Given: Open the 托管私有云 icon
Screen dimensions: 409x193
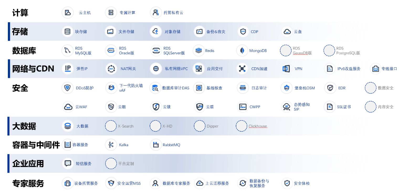Looking at the screenshot, I should tap(156, 13).
